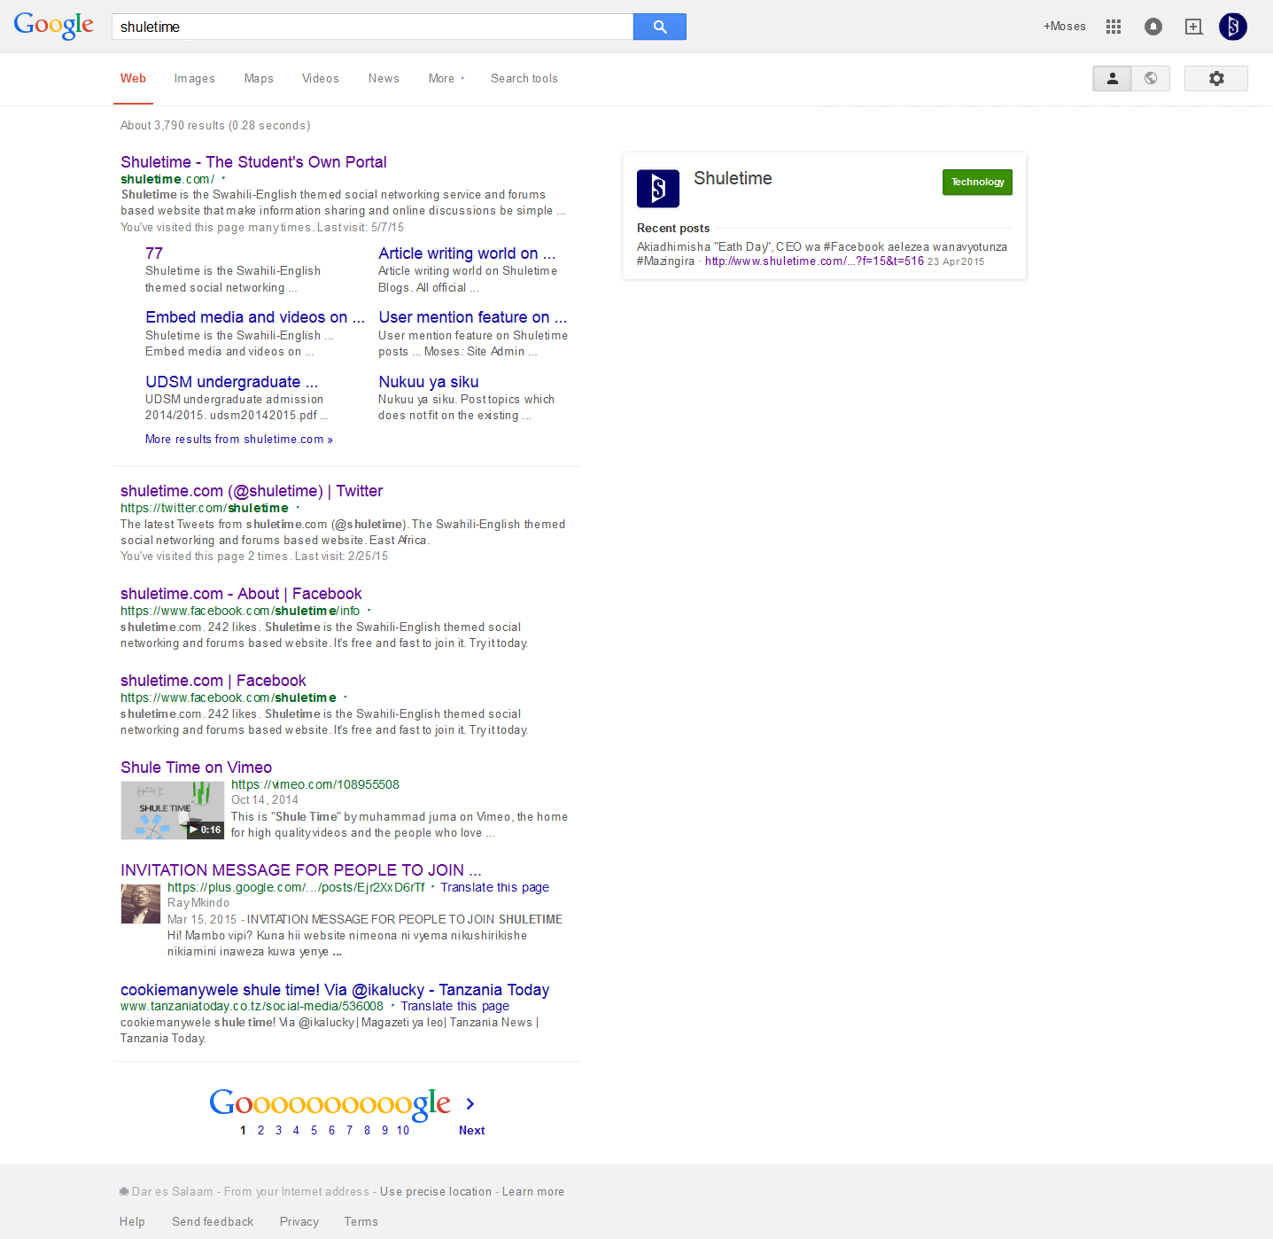This screenshot has width=1273, height=1239.
Task: Open the 'Nukuu ya siku' sitelink
Action: click(429, 382)
